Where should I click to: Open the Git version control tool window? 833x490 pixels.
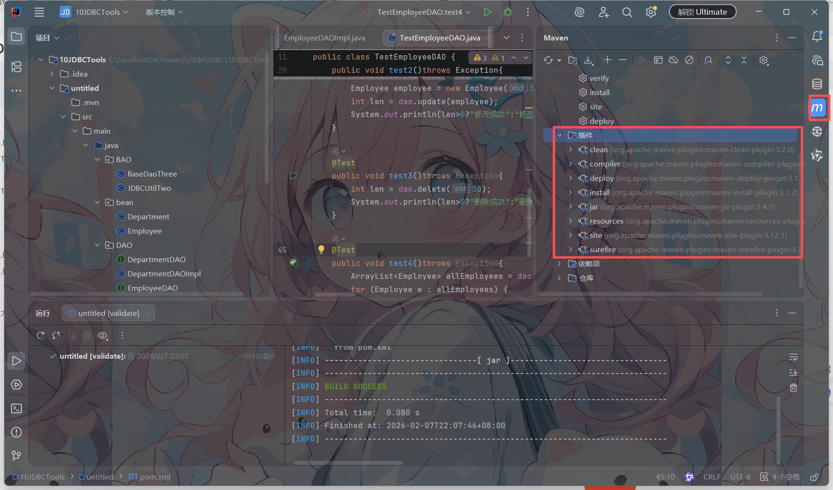pyautogui.click(x=16, y=456)
